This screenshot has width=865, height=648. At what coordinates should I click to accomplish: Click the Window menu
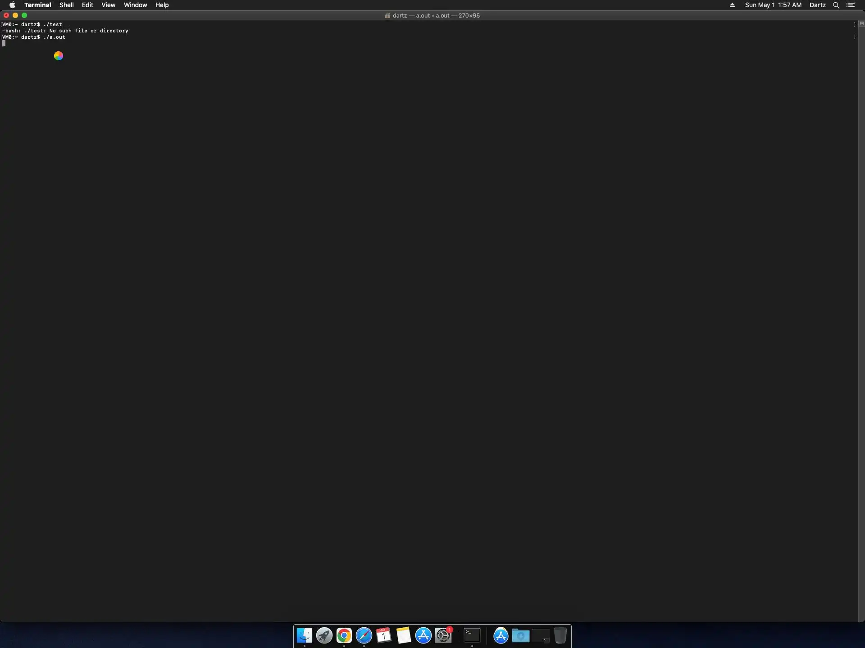135,5
